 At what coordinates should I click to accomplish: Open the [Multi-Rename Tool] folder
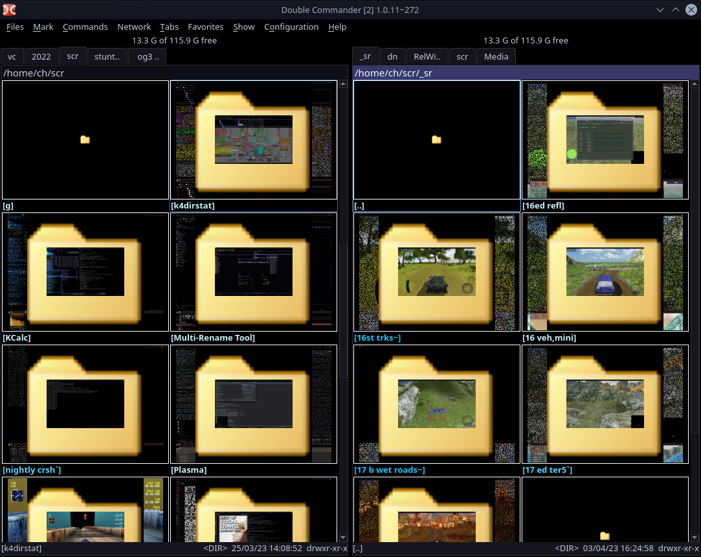pyautogui.click(x=253, y=272)
